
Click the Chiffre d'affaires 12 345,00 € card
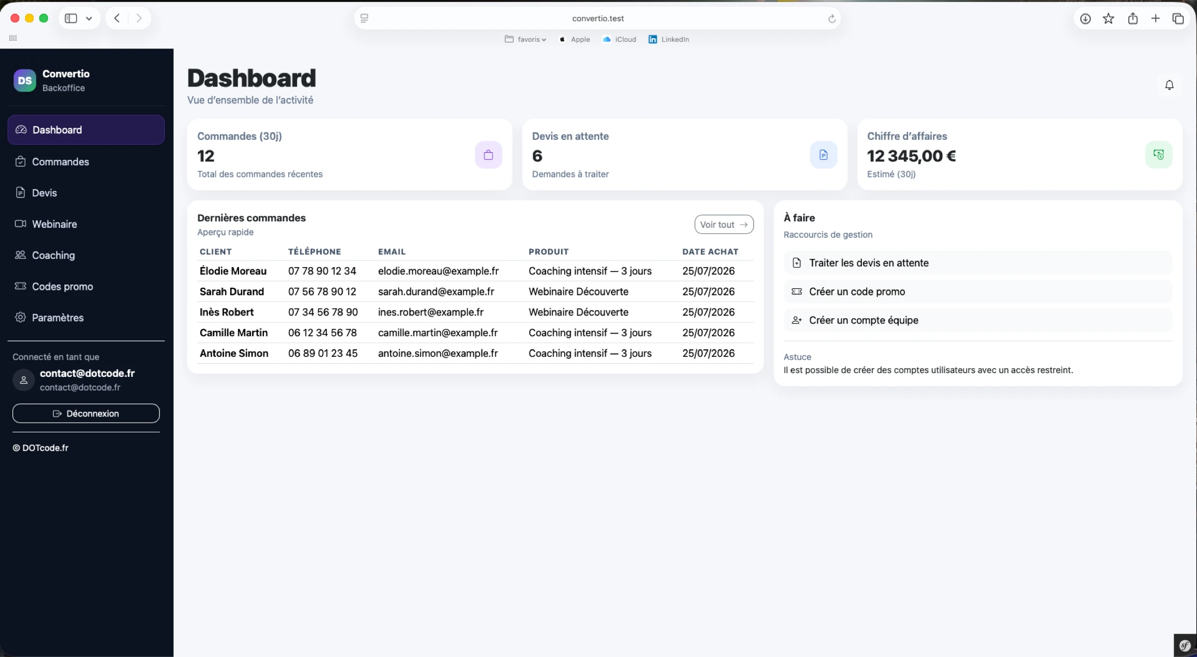point(1020,154)
